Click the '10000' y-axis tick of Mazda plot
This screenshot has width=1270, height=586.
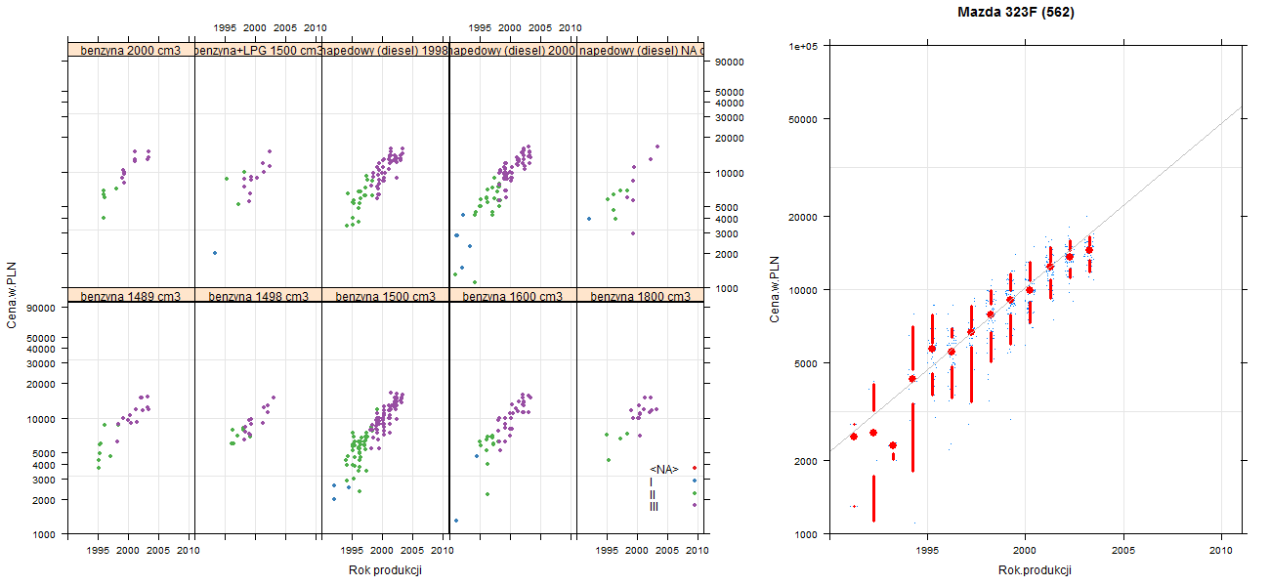pyautogui.click(x=805, y=290)
